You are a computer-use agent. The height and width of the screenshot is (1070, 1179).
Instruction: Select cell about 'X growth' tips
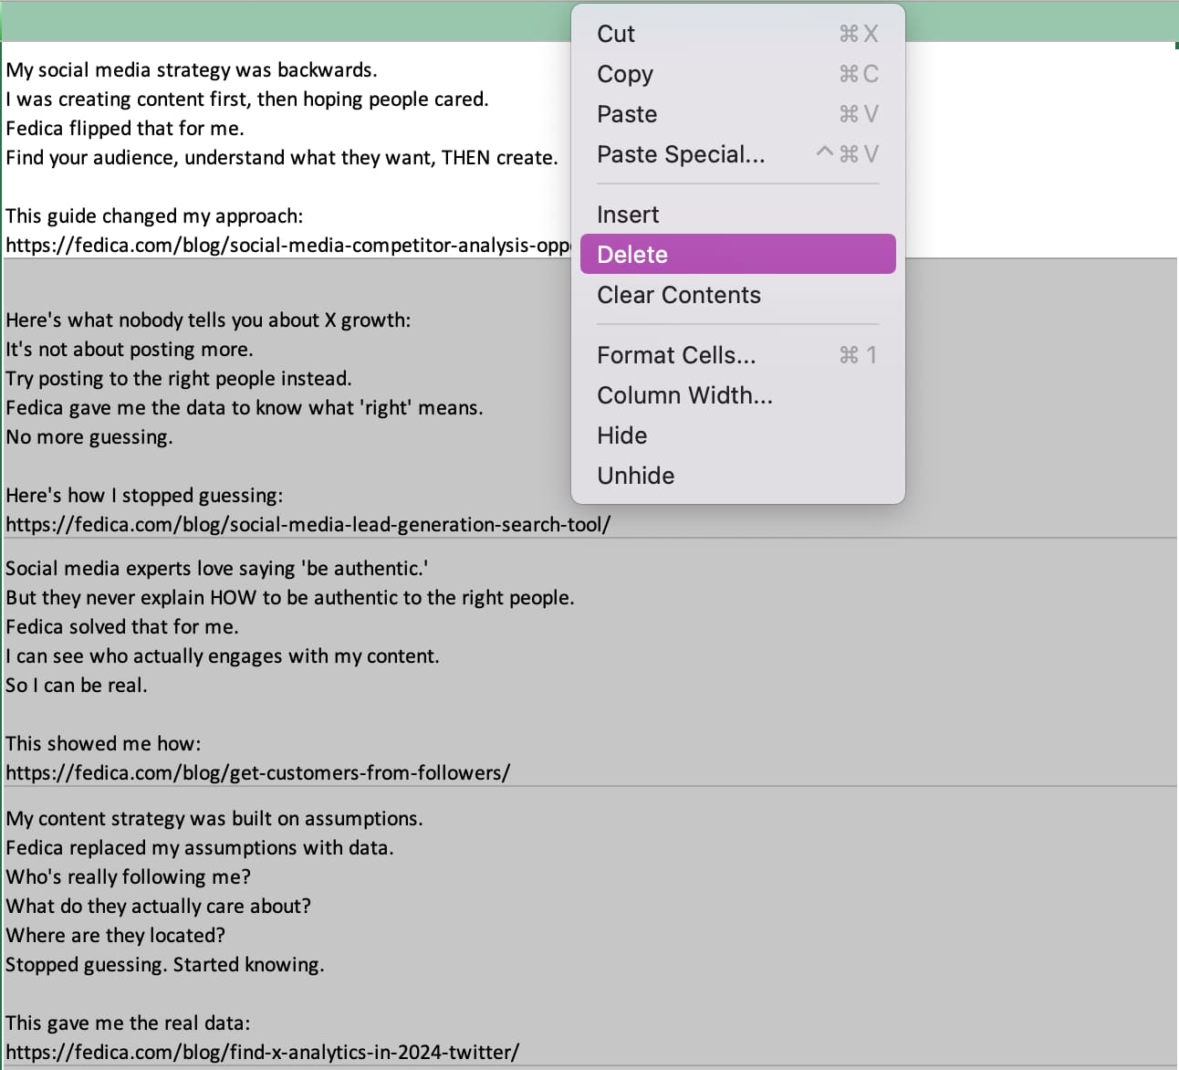tap(208, 320)
